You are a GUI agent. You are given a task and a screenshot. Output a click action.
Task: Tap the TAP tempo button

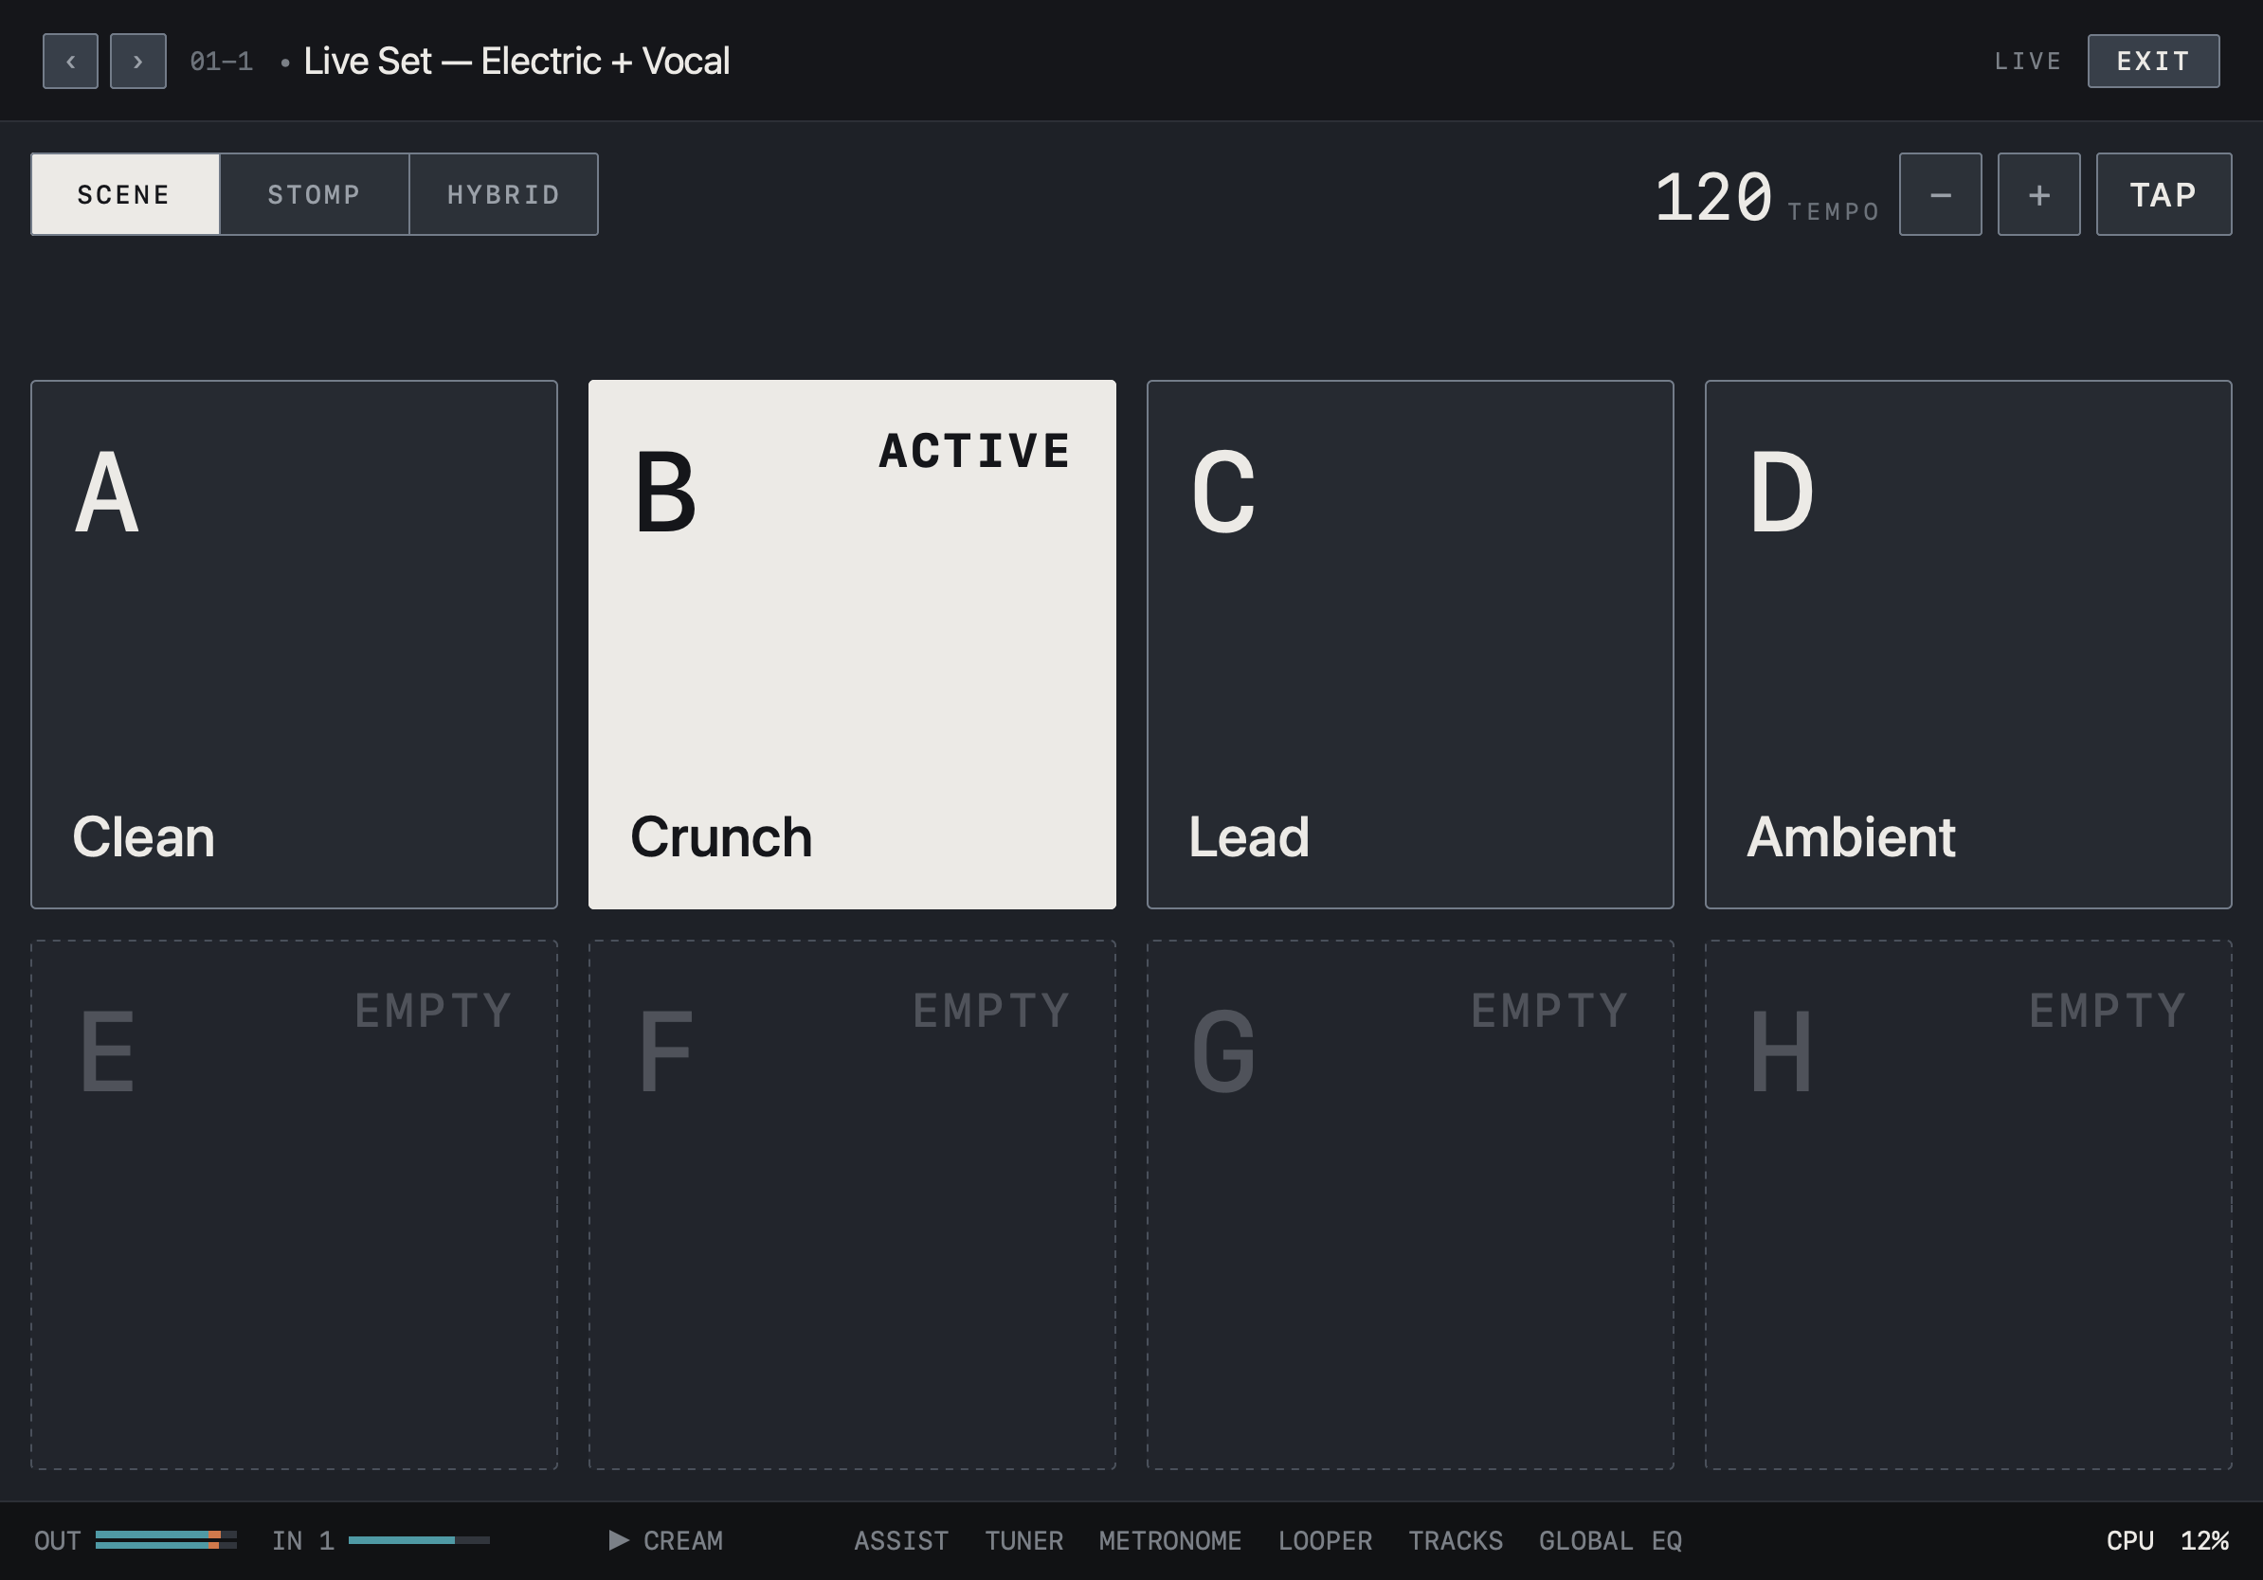(2163, 194)
